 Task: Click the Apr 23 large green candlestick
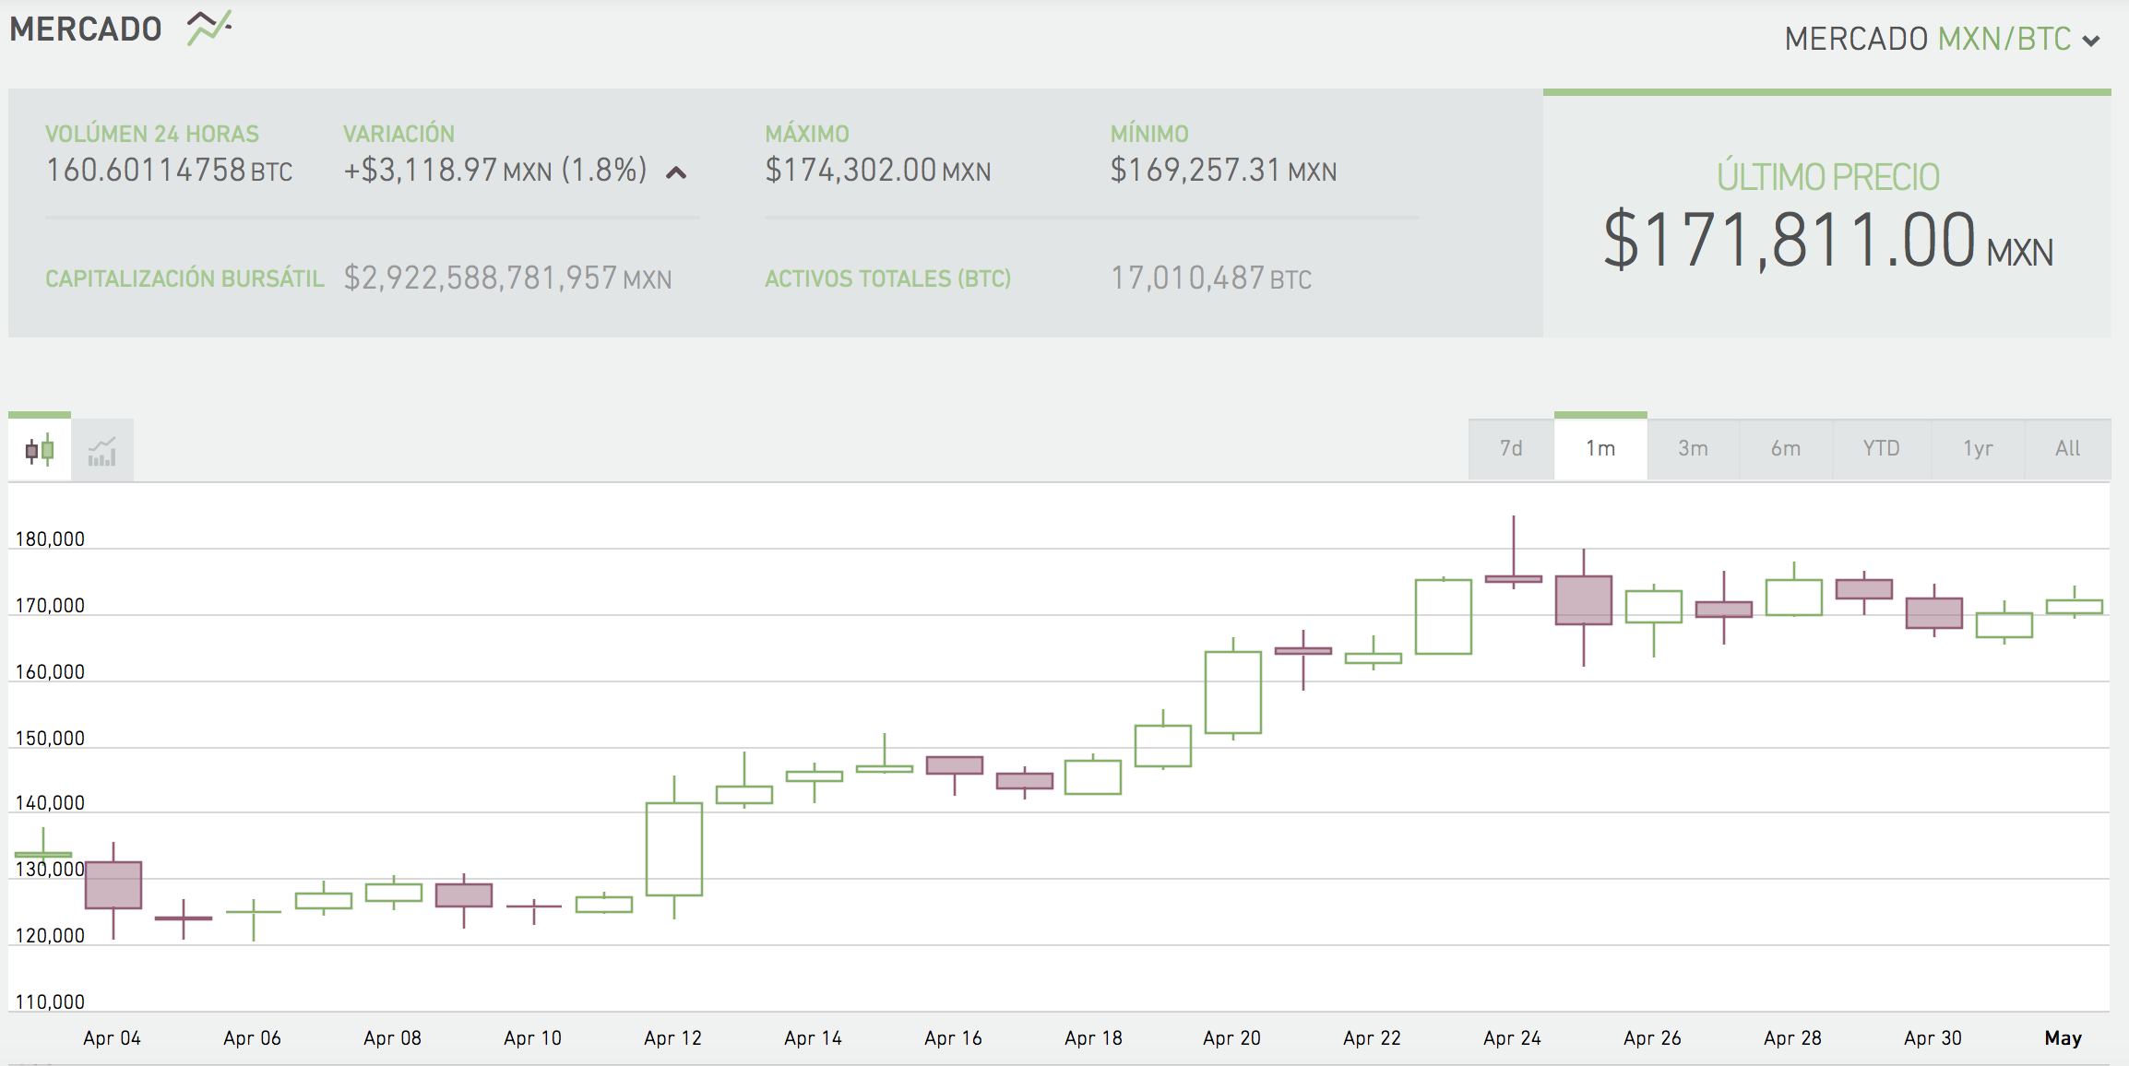[x=1444, y=616]
